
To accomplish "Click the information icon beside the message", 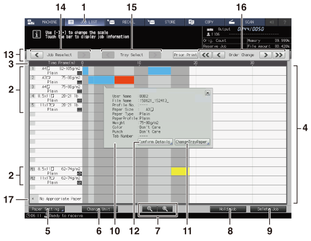I will pos(37,34).
